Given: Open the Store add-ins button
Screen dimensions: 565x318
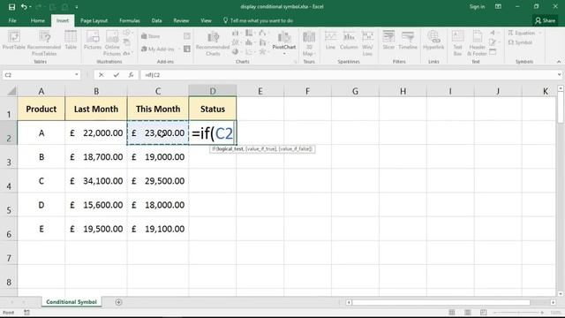Looking at the screenshot, I should point(150,36).
